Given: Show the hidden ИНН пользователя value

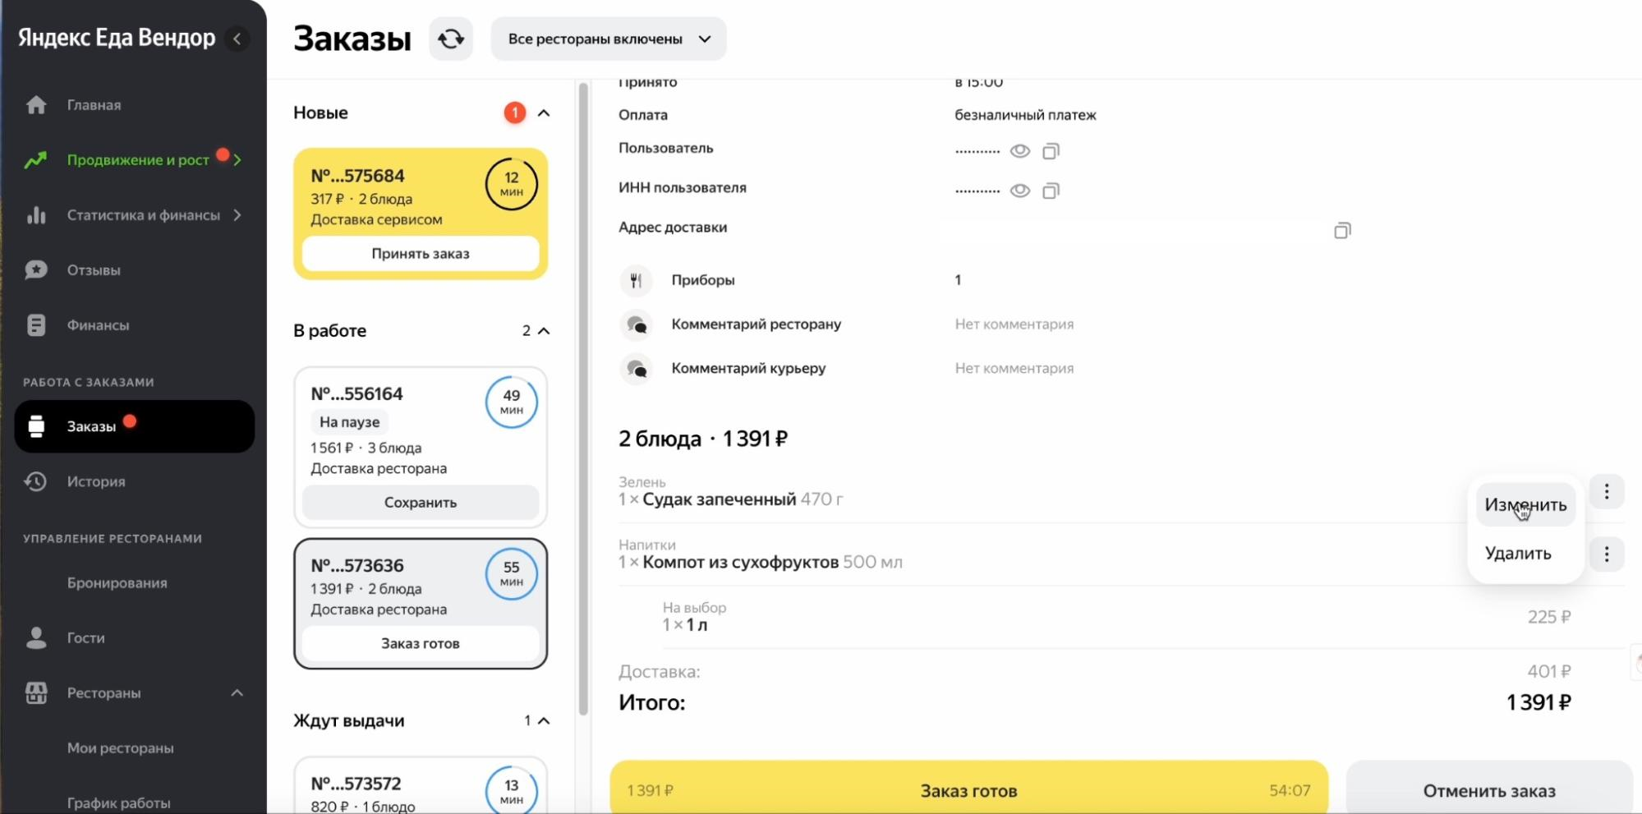Looking at the screenshot, I should coord(1019,191).
